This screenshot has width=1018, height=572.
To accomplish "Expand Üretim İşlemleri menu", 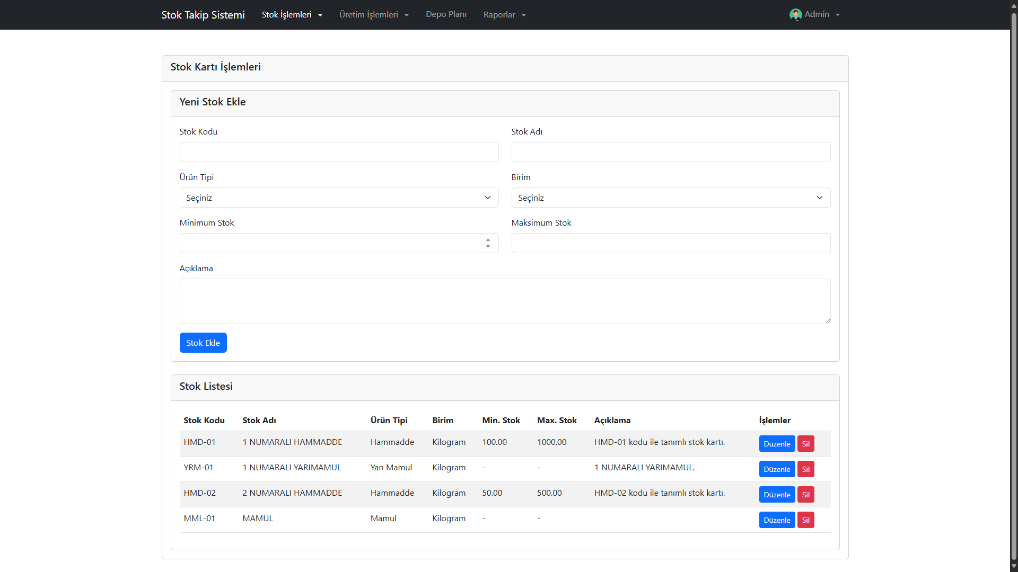I will pos(374,15).
